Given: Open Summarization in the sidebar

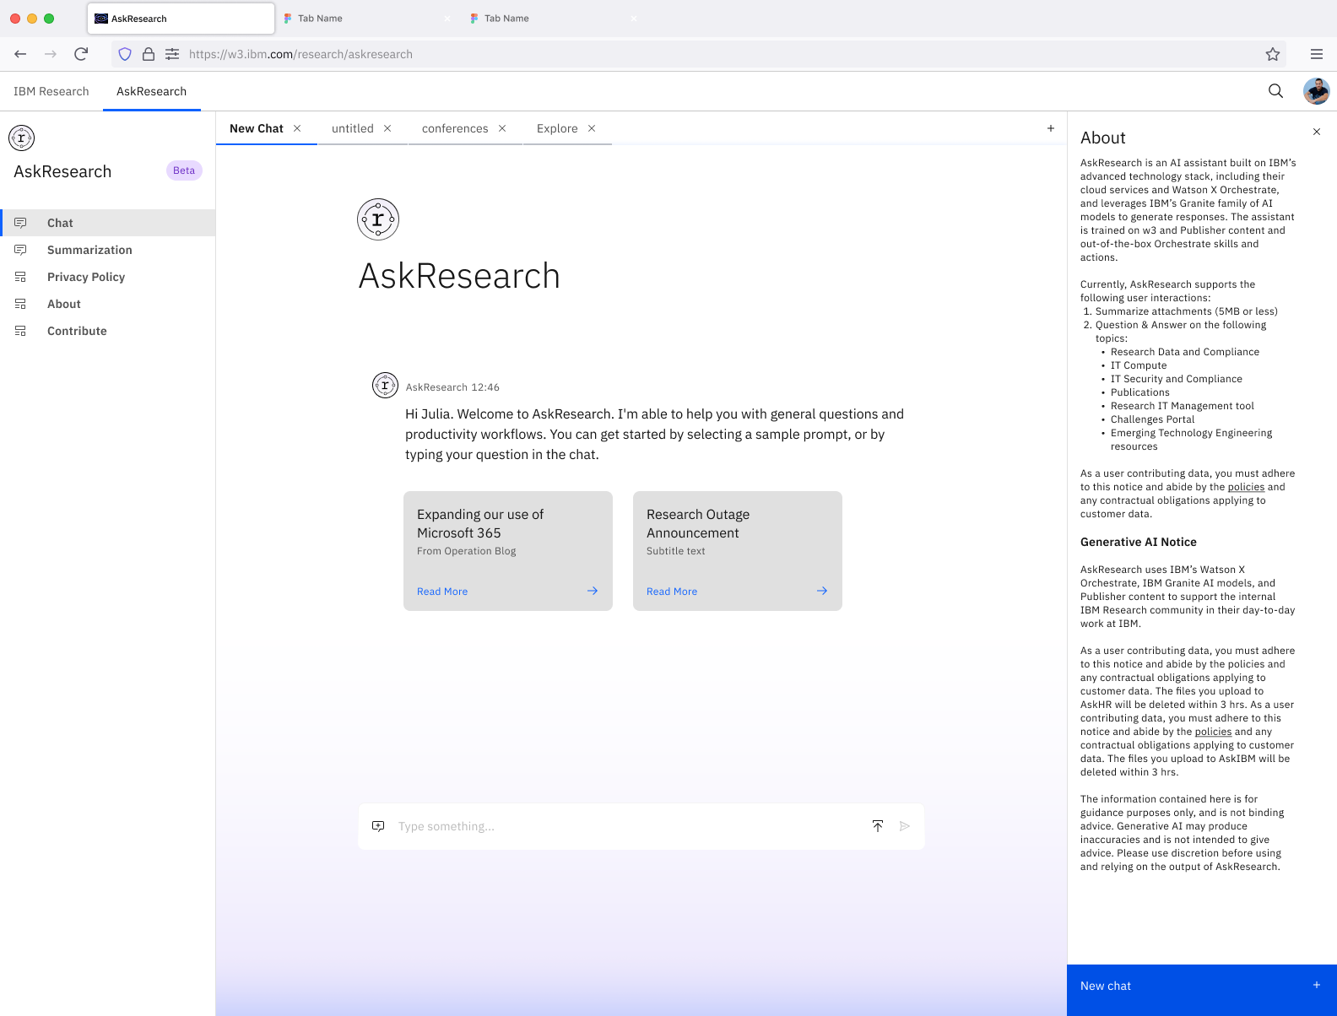Looking at the screenshot, I should 108,250.
